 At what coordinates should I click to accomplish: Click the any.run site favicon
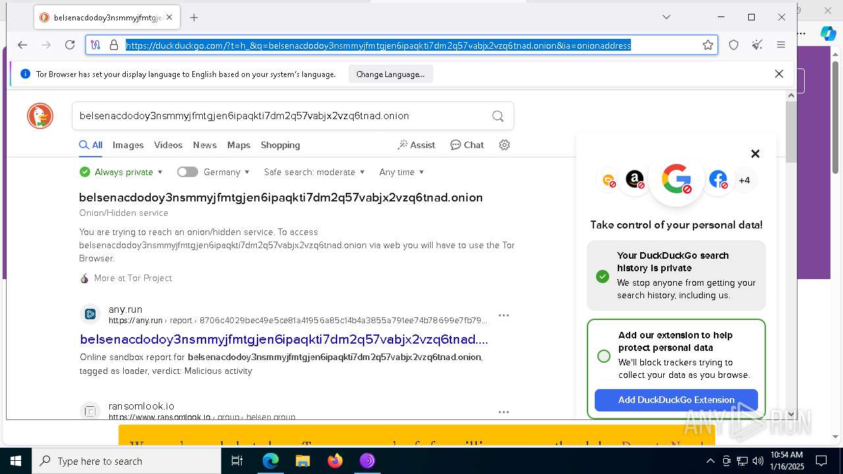point(90,314)
